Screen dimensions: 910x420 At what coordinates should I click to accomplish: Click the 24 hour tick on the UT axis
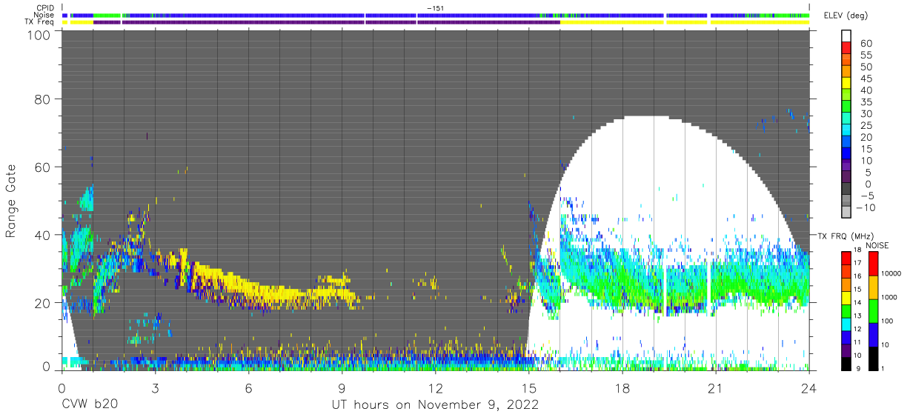point(809,387)
